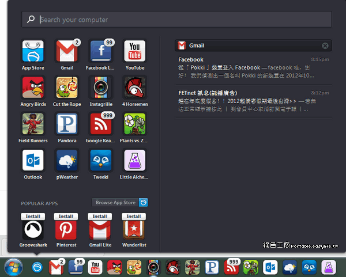Click Facebook icon on the taskbar

(x=76, y=267)
